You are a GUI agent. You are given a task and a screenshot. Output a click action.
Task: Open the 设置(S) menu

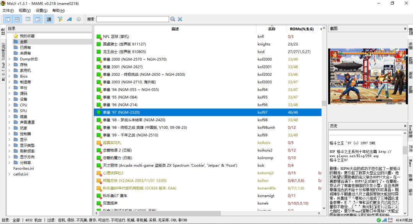pos(41,10)
